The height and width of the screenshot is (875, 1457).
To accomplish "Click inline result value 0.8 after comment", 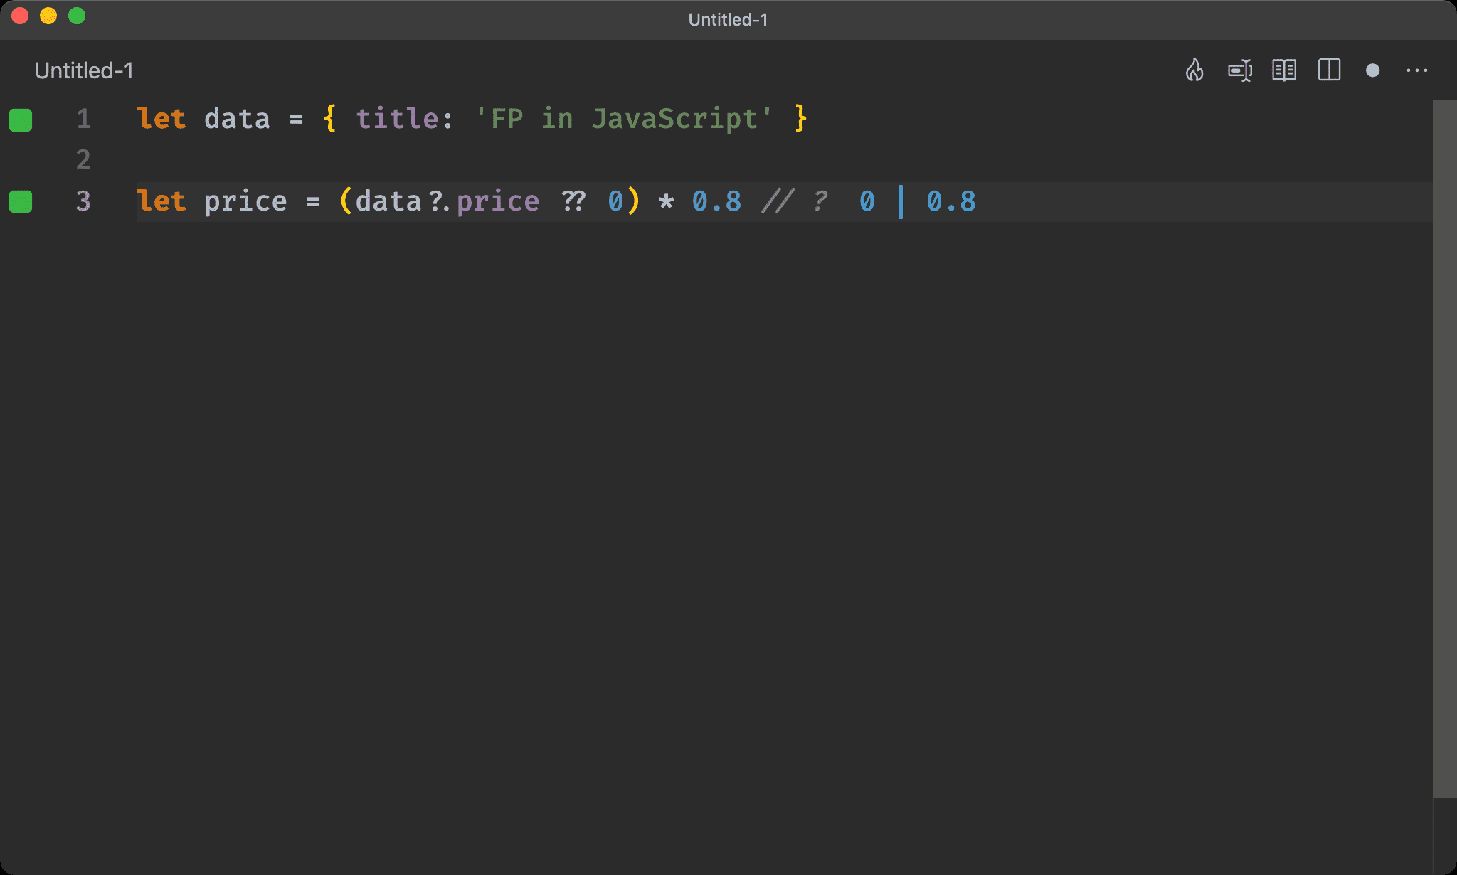I will pyautogui.click(x=950, y=201).
